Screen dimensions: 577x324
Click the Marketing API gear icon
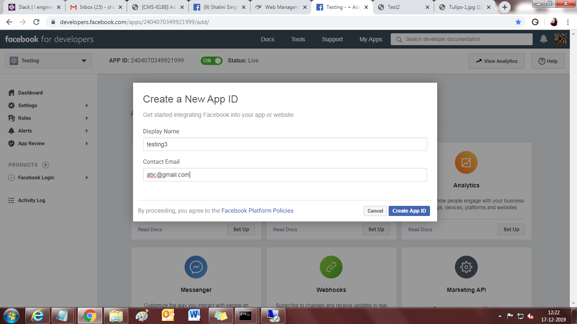pos(466,267)
